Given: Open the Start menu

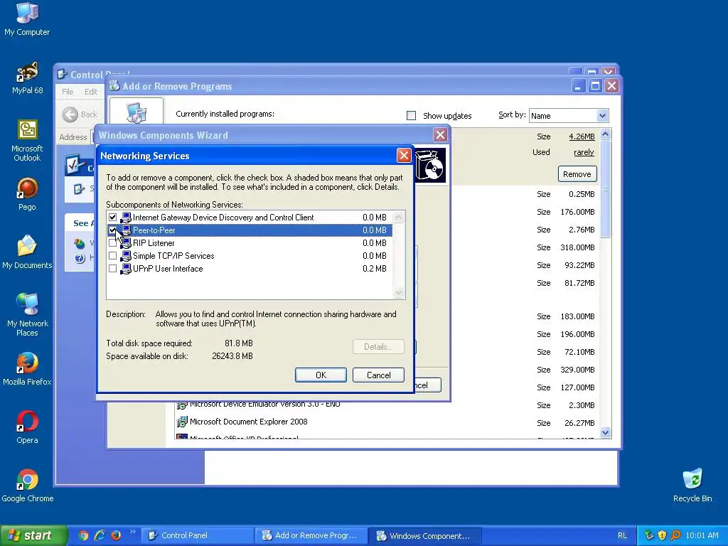Looking at the screenshot, I should coord(33,535).
